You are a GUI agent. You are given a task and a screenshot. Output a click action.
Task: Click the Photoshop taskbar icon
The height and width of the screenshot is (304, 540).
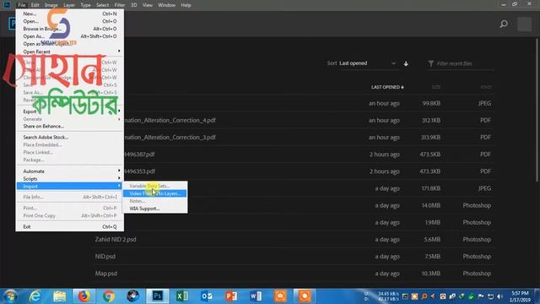[x=158, y=296]
